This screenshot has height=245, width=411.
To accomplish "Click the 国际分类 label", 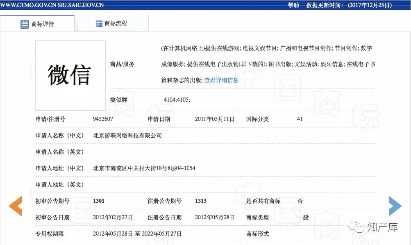I will pos(257,119).
